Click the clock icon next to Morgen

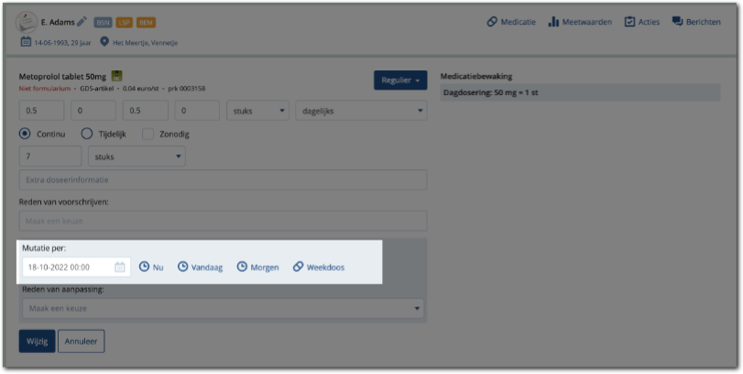242,267
